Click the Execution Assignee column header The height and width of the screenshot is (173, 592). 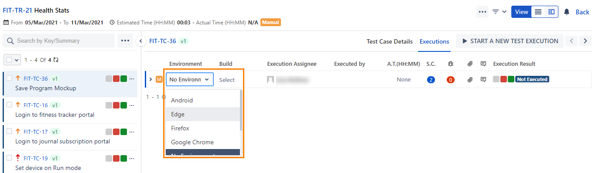point(292,64)
